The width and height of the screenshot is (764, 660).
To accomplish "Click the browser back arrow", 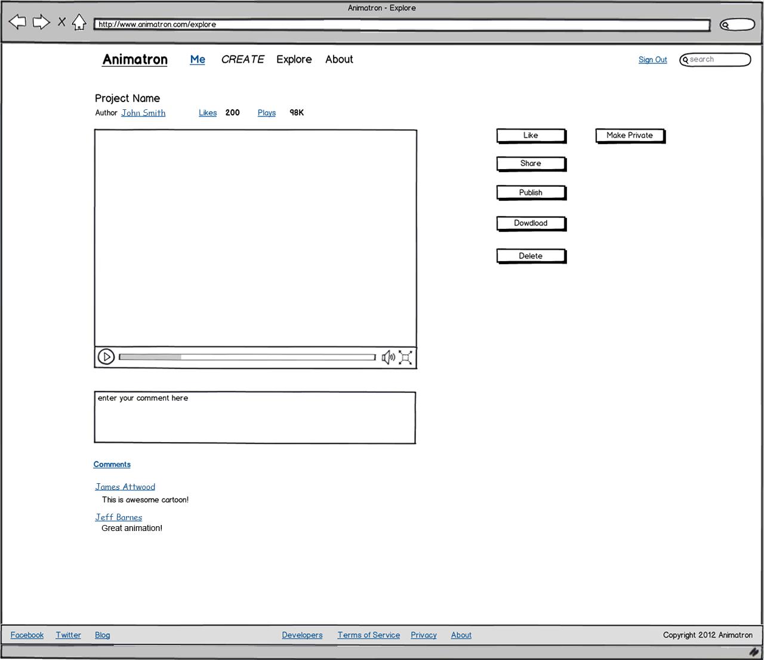I will coord(17,23).
